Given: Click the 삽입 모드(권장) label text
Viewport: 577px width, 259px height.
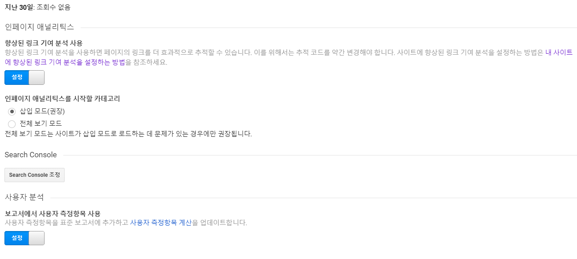Looking at the screenshot, I should (x=42, y=111).
